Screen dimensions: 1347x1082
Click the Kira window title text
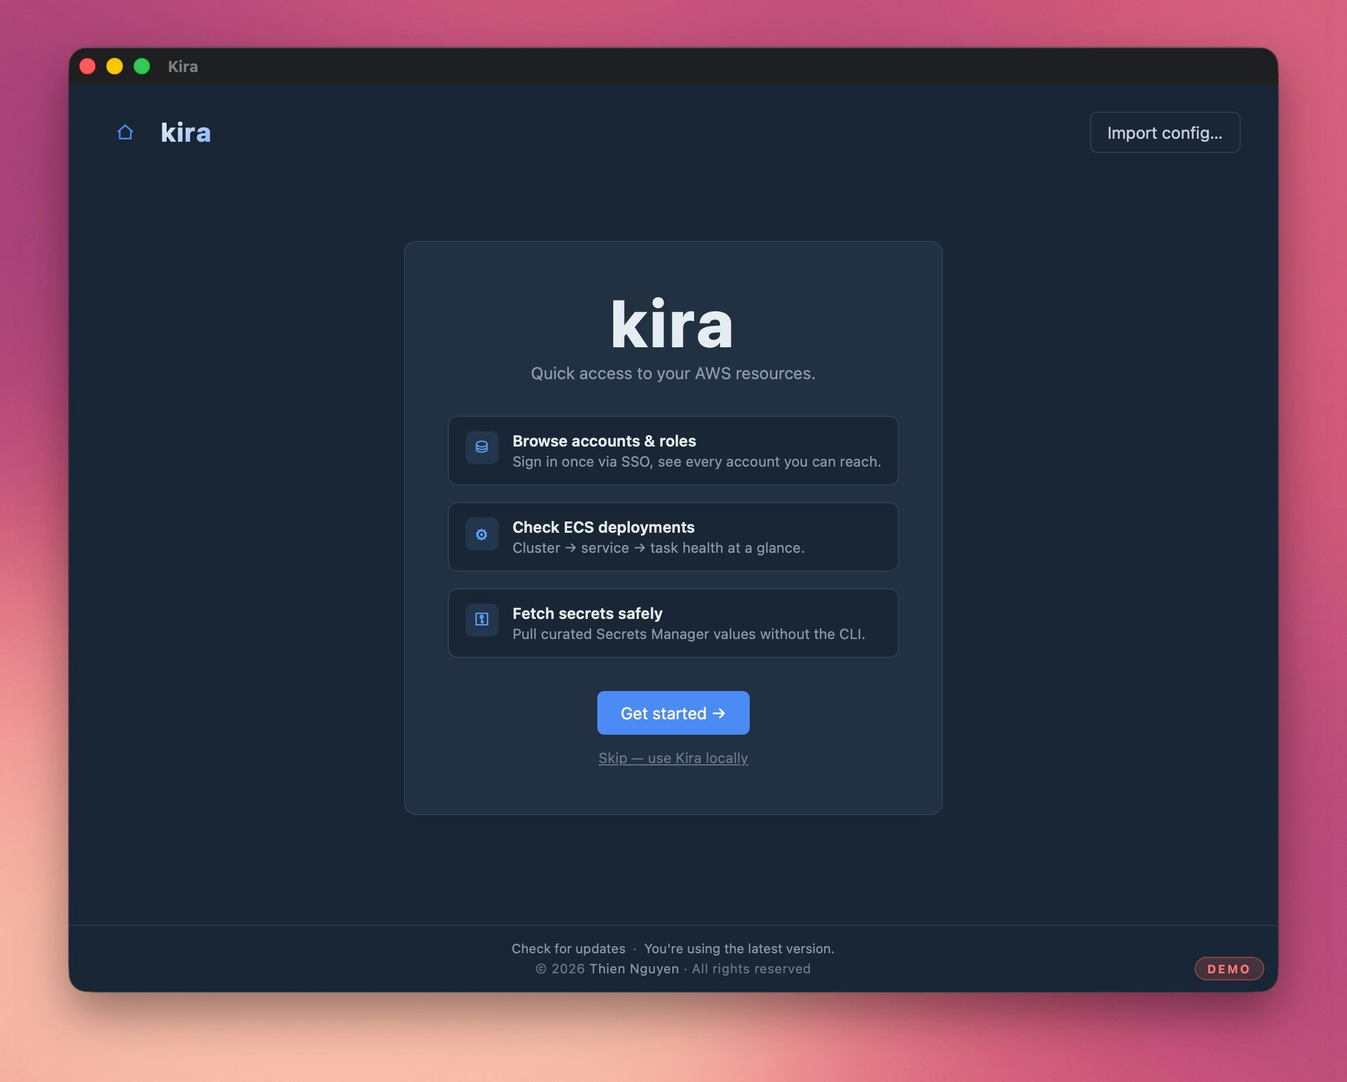coord(183,66)
